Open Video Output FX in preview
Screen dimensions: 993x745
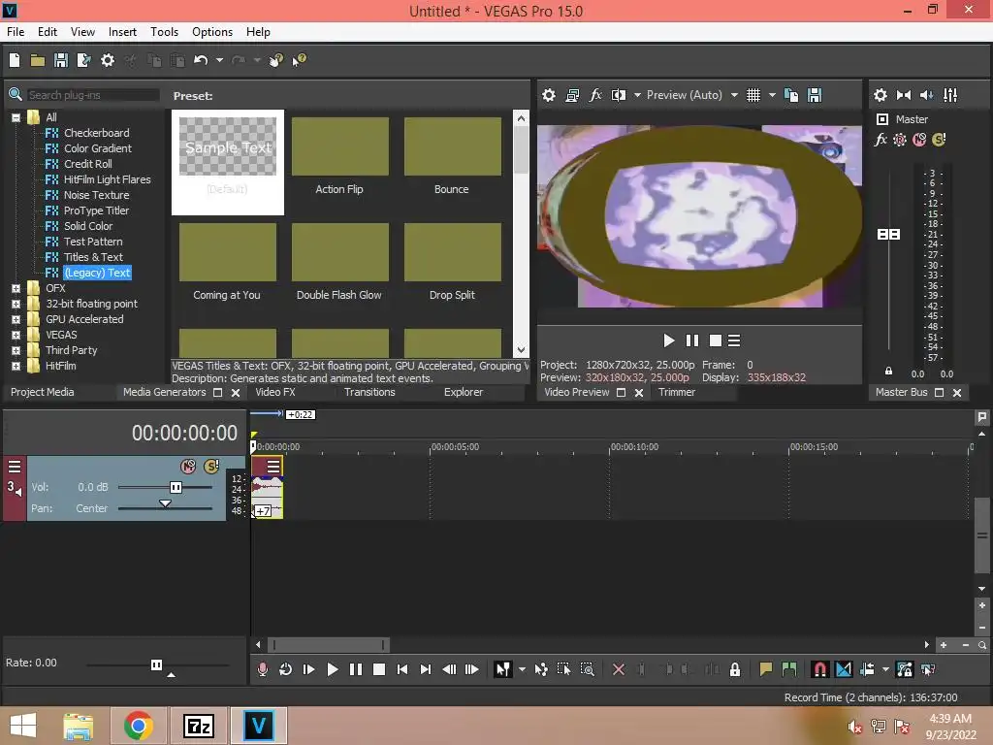pos(595,95)
